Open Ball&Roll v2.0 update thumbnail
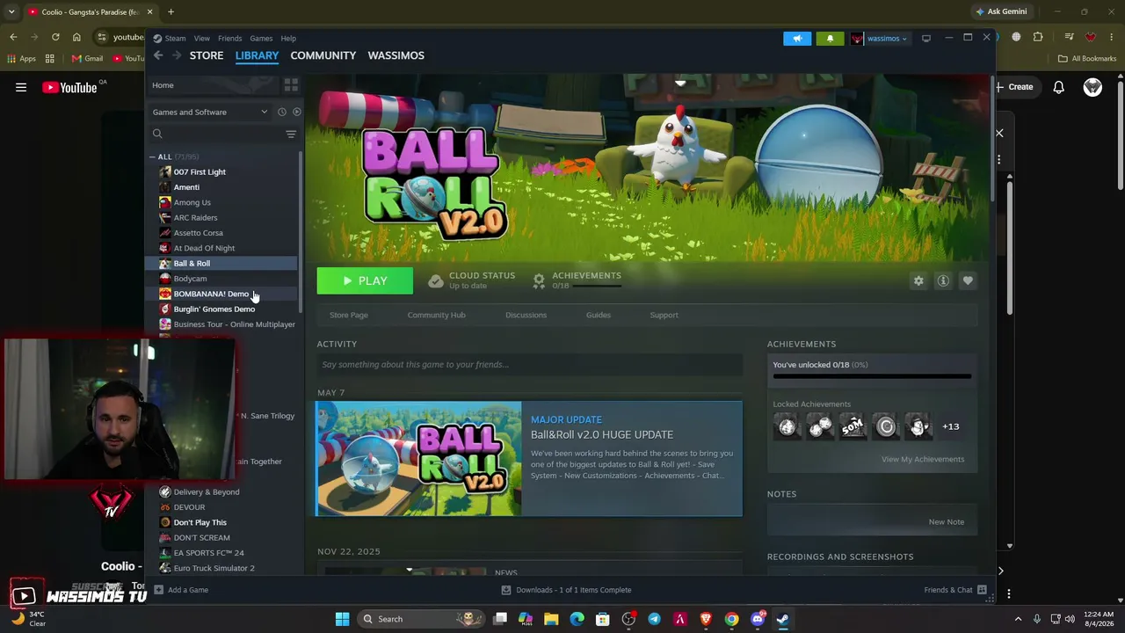The width and height of the screenshot is (1125, 633). pos(418,459)
